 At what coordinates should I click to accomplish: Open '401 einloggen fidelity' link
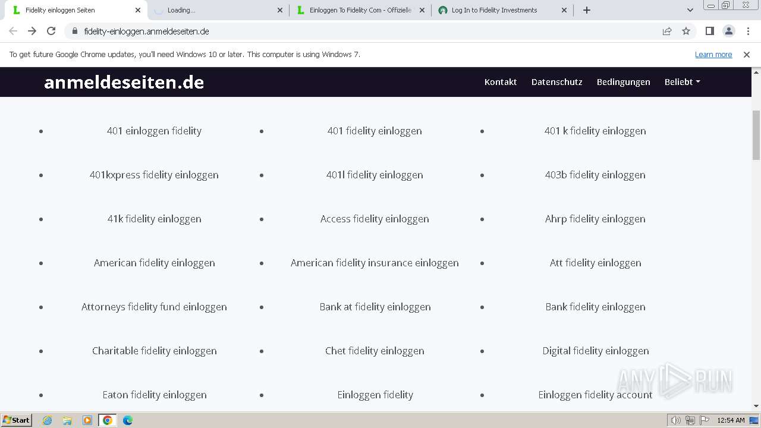click(154, 131)
